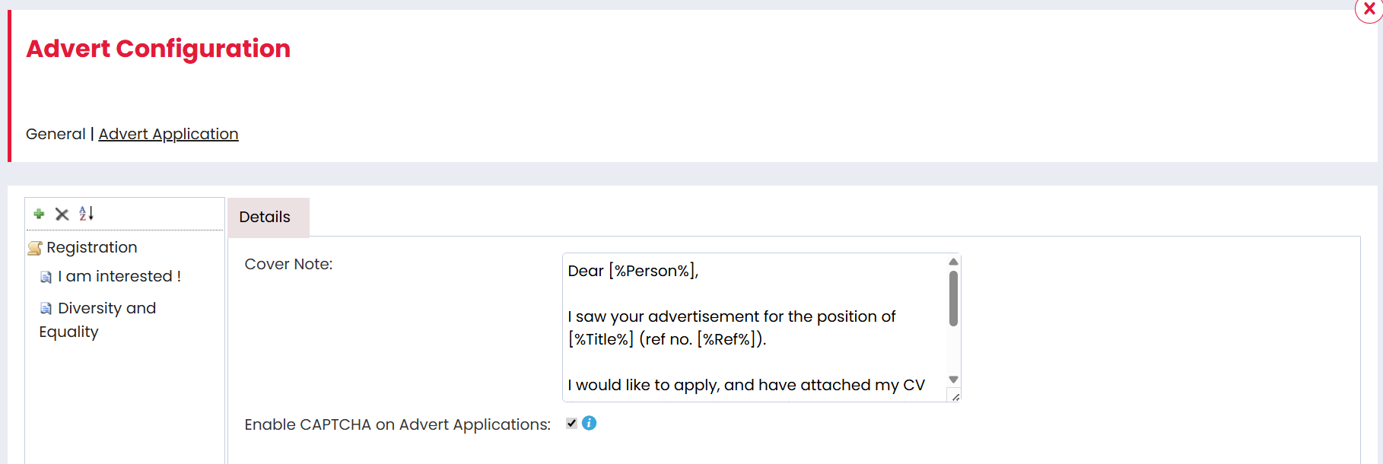This screenshot has width=1383, height=464.
Task: Select the I am interested ! item
Action: pyautogui.click(x=119, y=276)
